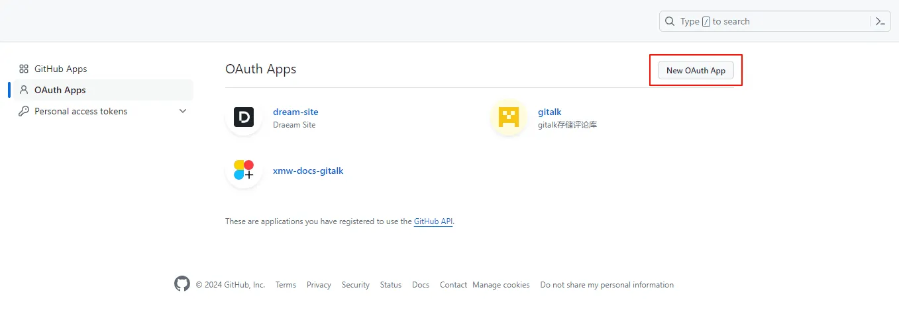This screenshot has width=899, height=310.
Task: Expand Personal access tokens chevron
Action: 184,111
